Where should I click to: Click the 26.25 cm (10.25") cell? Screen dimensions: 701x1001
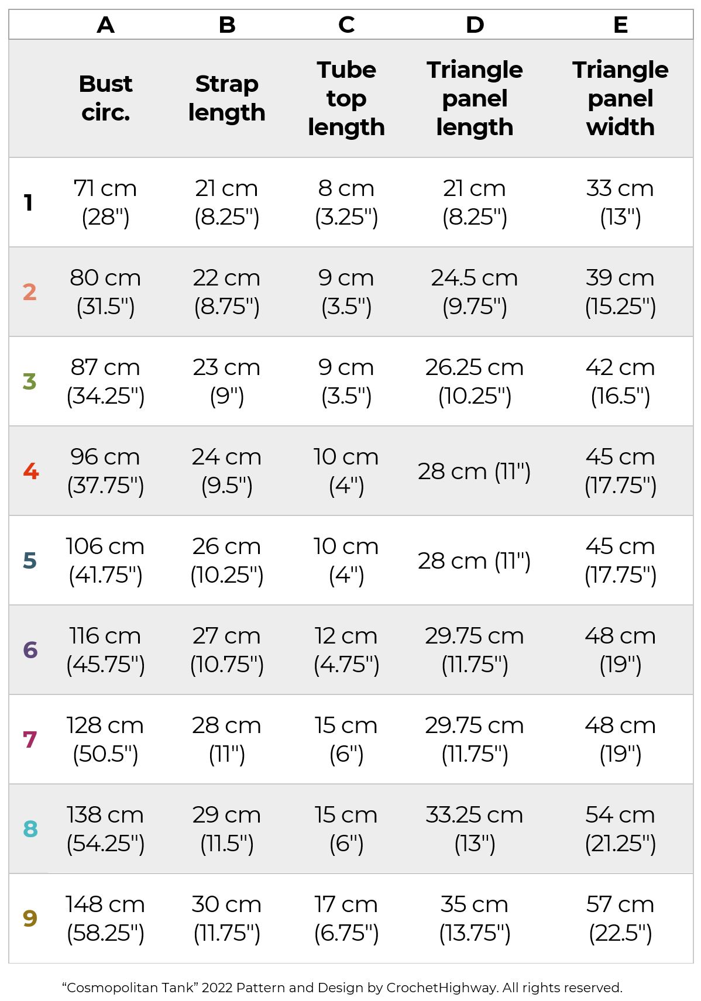pyautogui.click(x=475, y=381)
